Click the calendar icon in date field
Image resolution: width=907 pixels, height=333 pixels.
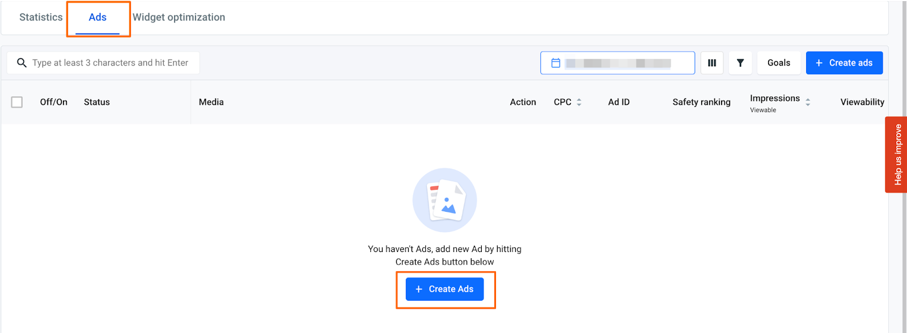pyautogui.click(x=556, y=63)
